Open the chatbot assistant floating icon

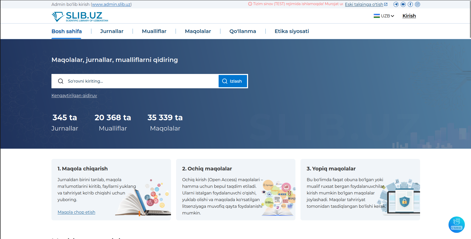coord(456,224)
